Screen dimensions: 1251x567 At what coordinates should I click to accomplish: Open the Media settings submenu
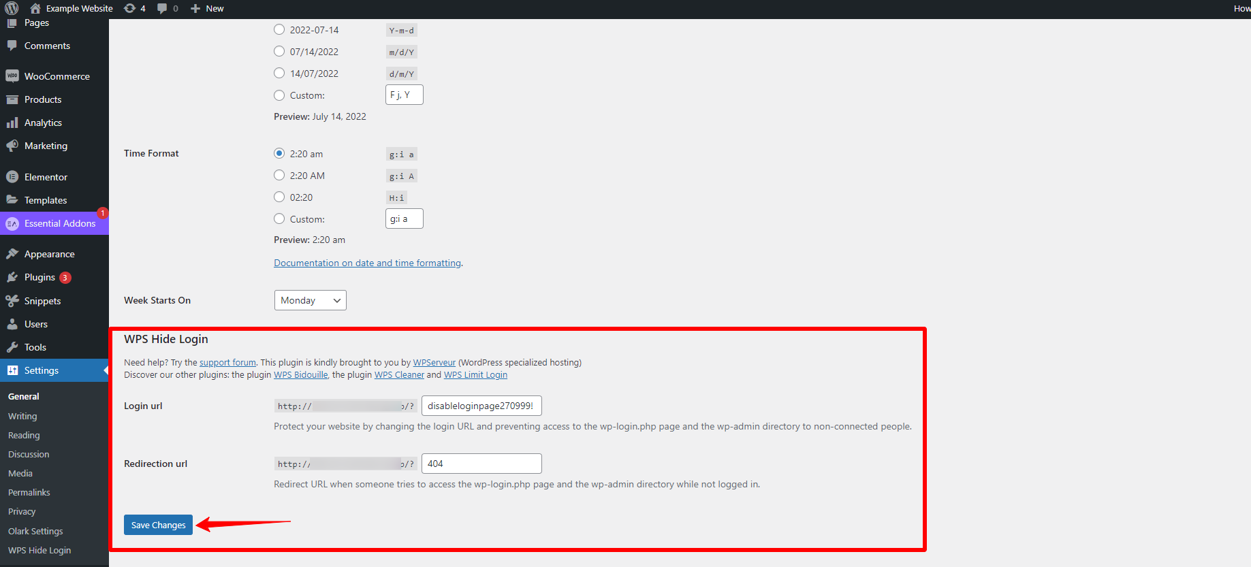coord(20,473)
